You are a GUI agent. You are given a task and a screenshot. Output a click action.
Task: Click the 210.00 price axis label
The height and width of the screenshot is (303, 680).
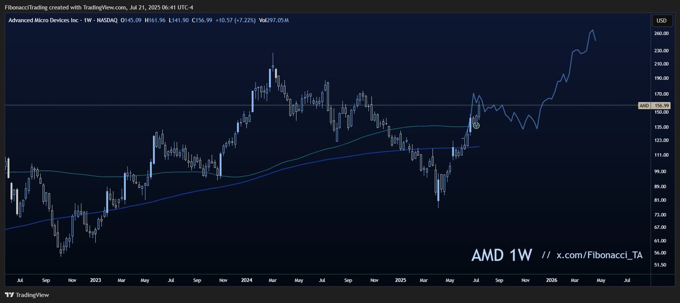pyautogui.click(x=661, y=65)
